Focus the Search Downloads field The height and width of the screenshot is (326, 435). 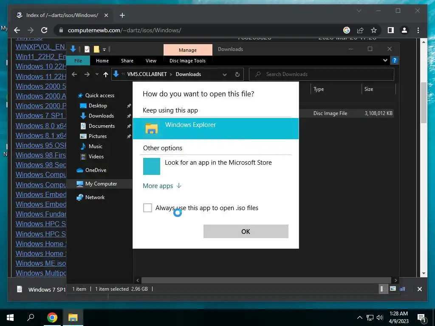tap(322, 74)
